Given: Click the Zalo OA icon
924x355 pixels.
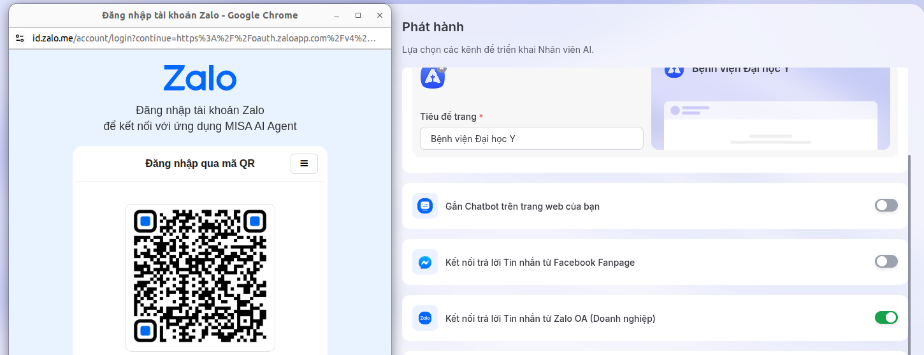Looking at the screenshot, I should [425, 318].
